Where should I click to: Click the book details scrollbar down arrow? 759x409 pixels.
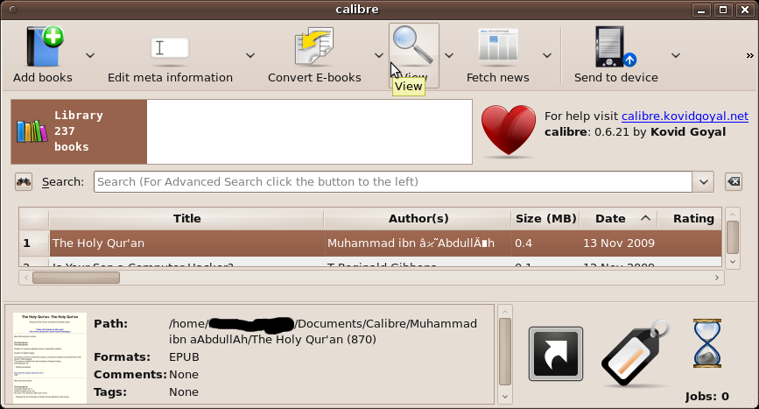click(x=505, y=397)
